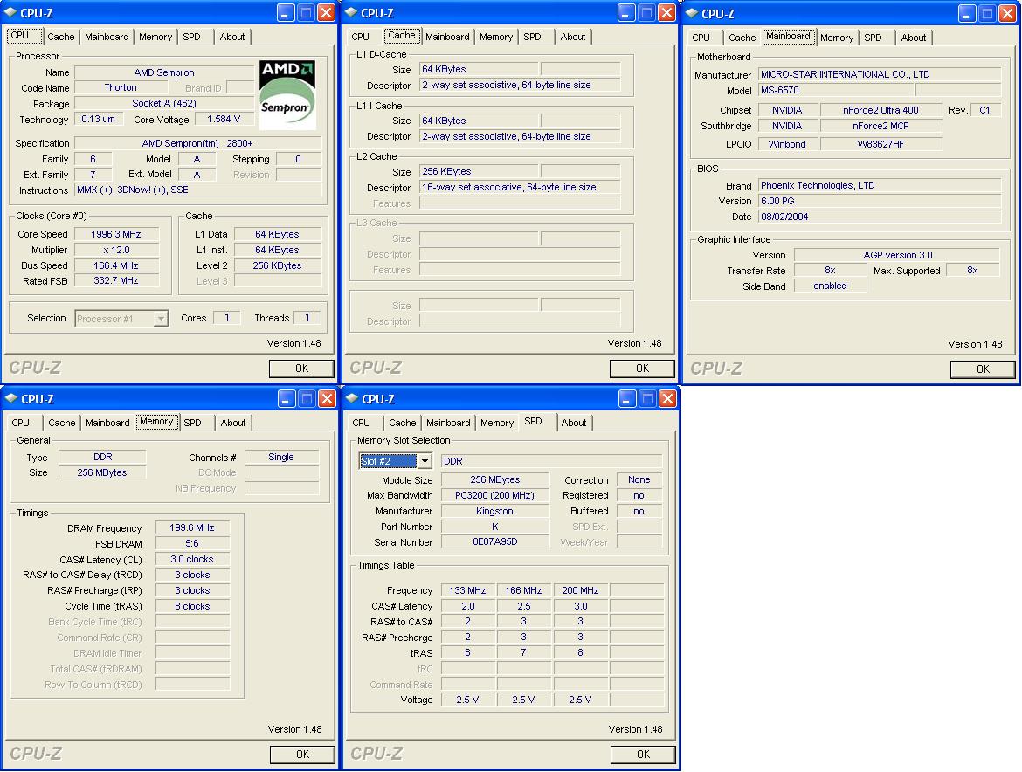
Task: Click the 166 MHz timings table frequency cell
Action: (523, 591)
